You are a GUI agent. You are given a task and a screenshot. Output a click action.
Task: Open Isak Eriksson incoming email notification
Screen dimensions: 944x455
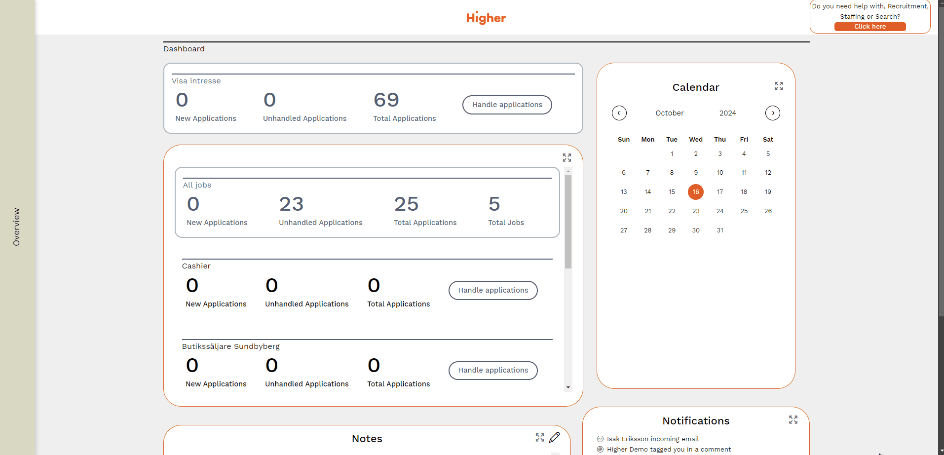pyautogui.click(x=652, y=439)
